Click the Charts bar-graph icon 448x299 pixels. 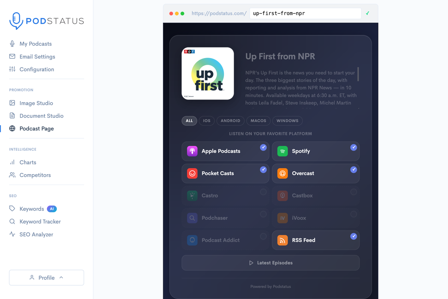click(12, 162)
